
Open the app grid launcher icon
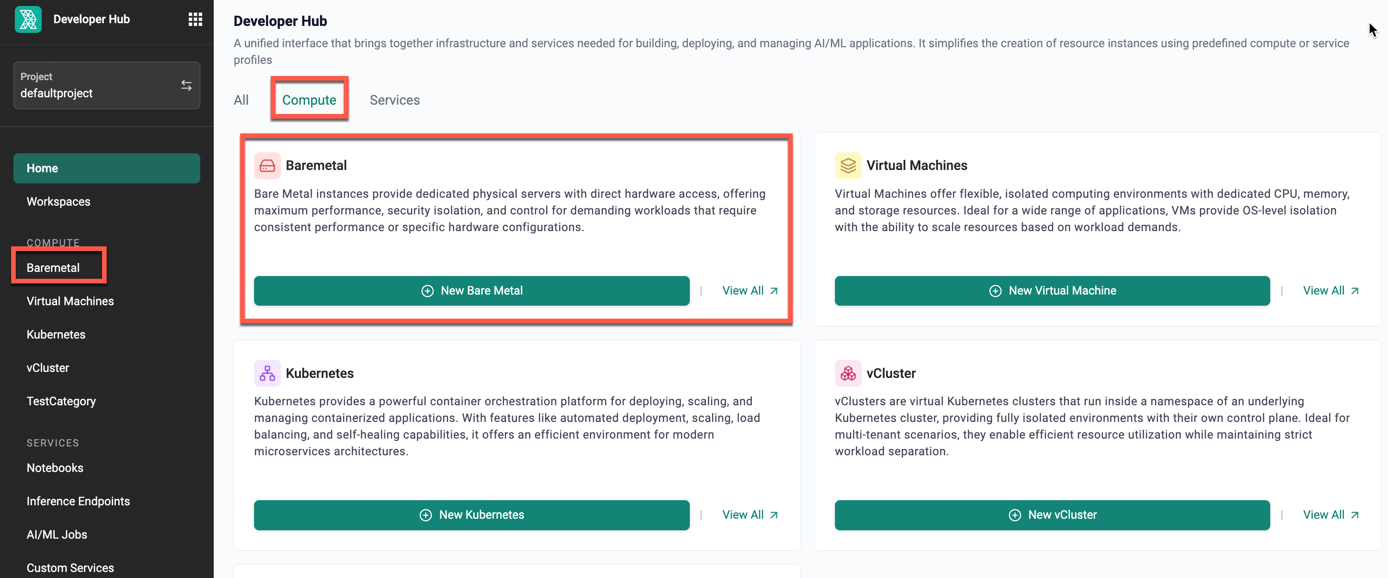(x=195, y=19)
